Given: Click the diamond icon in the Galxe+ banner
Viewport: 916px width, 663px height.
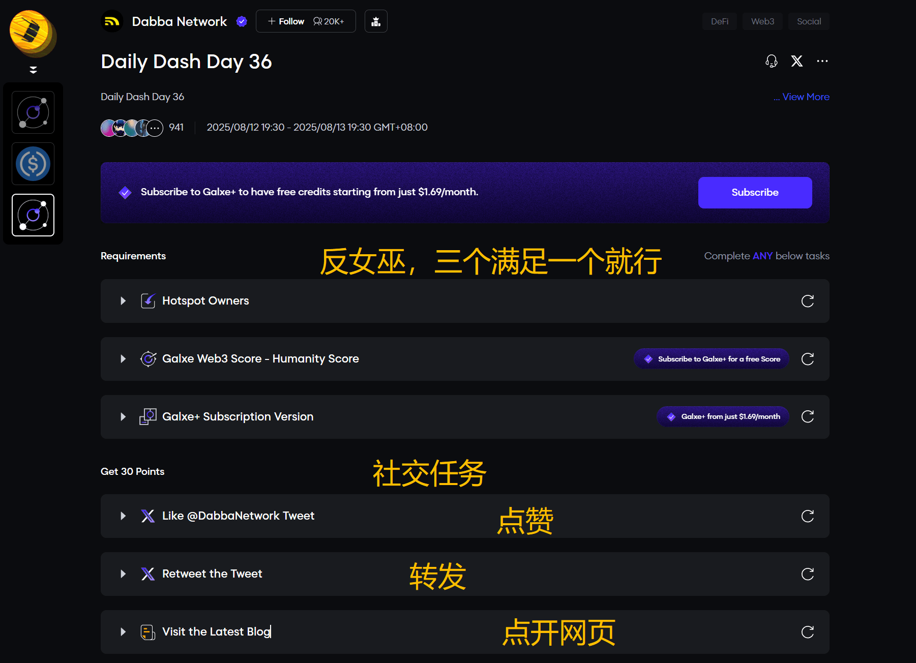Looking at the screenshot, I should tap(125, 192).
